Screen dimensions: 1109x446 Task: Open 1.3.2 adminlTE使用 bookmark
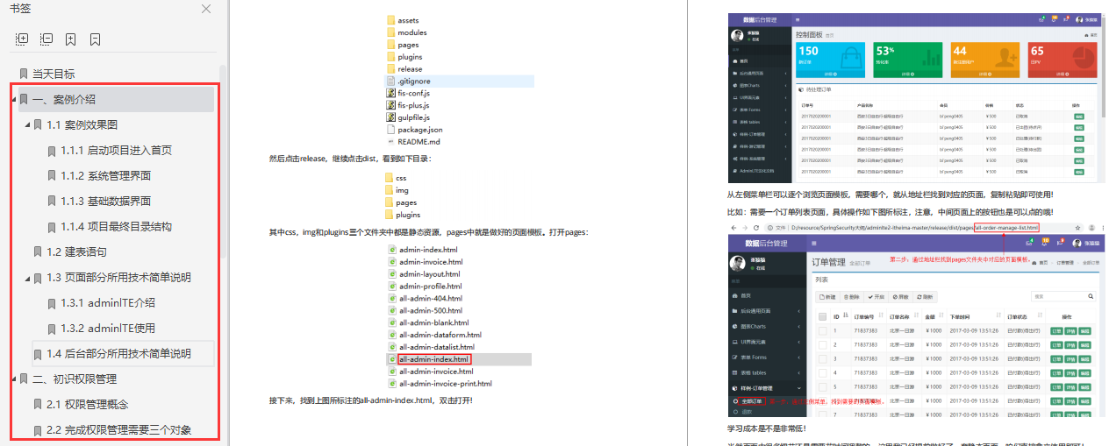(107, 329)
